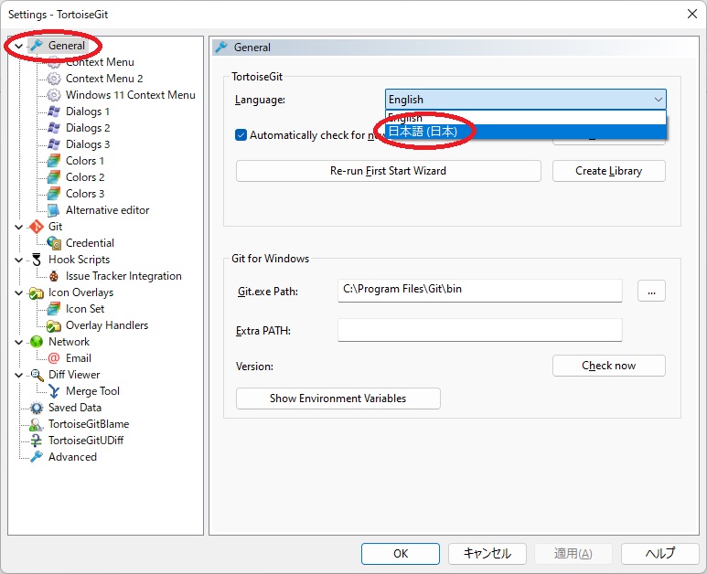Collapse the Git tree node
707x574 pixels.
coord(18,227)
